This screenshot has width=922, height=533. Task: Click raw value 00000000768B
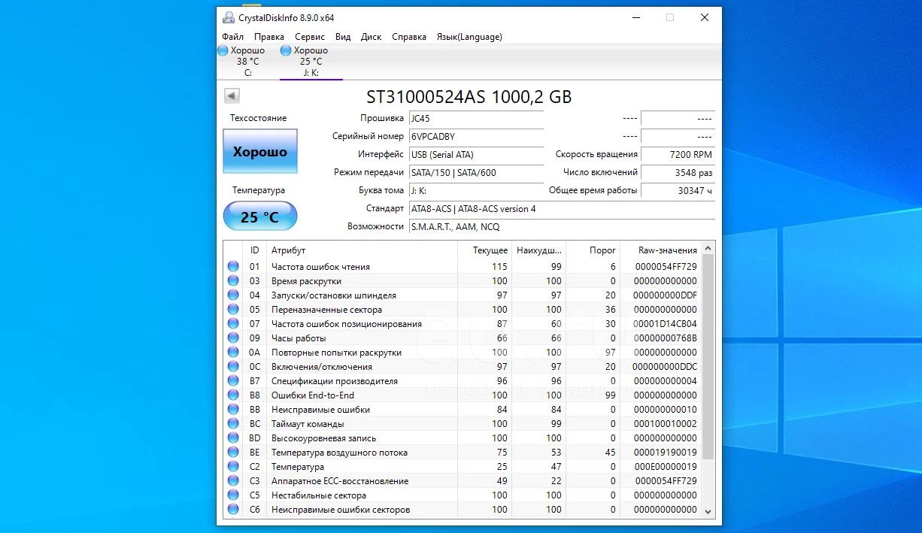click(665, 338)
